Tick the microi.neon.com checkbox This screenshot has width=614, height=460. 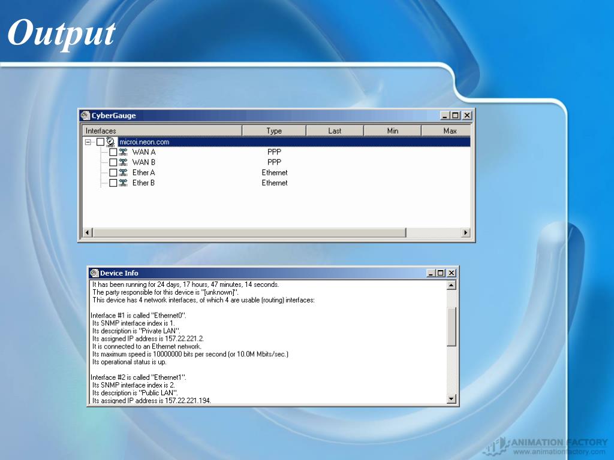pos(101,141)
